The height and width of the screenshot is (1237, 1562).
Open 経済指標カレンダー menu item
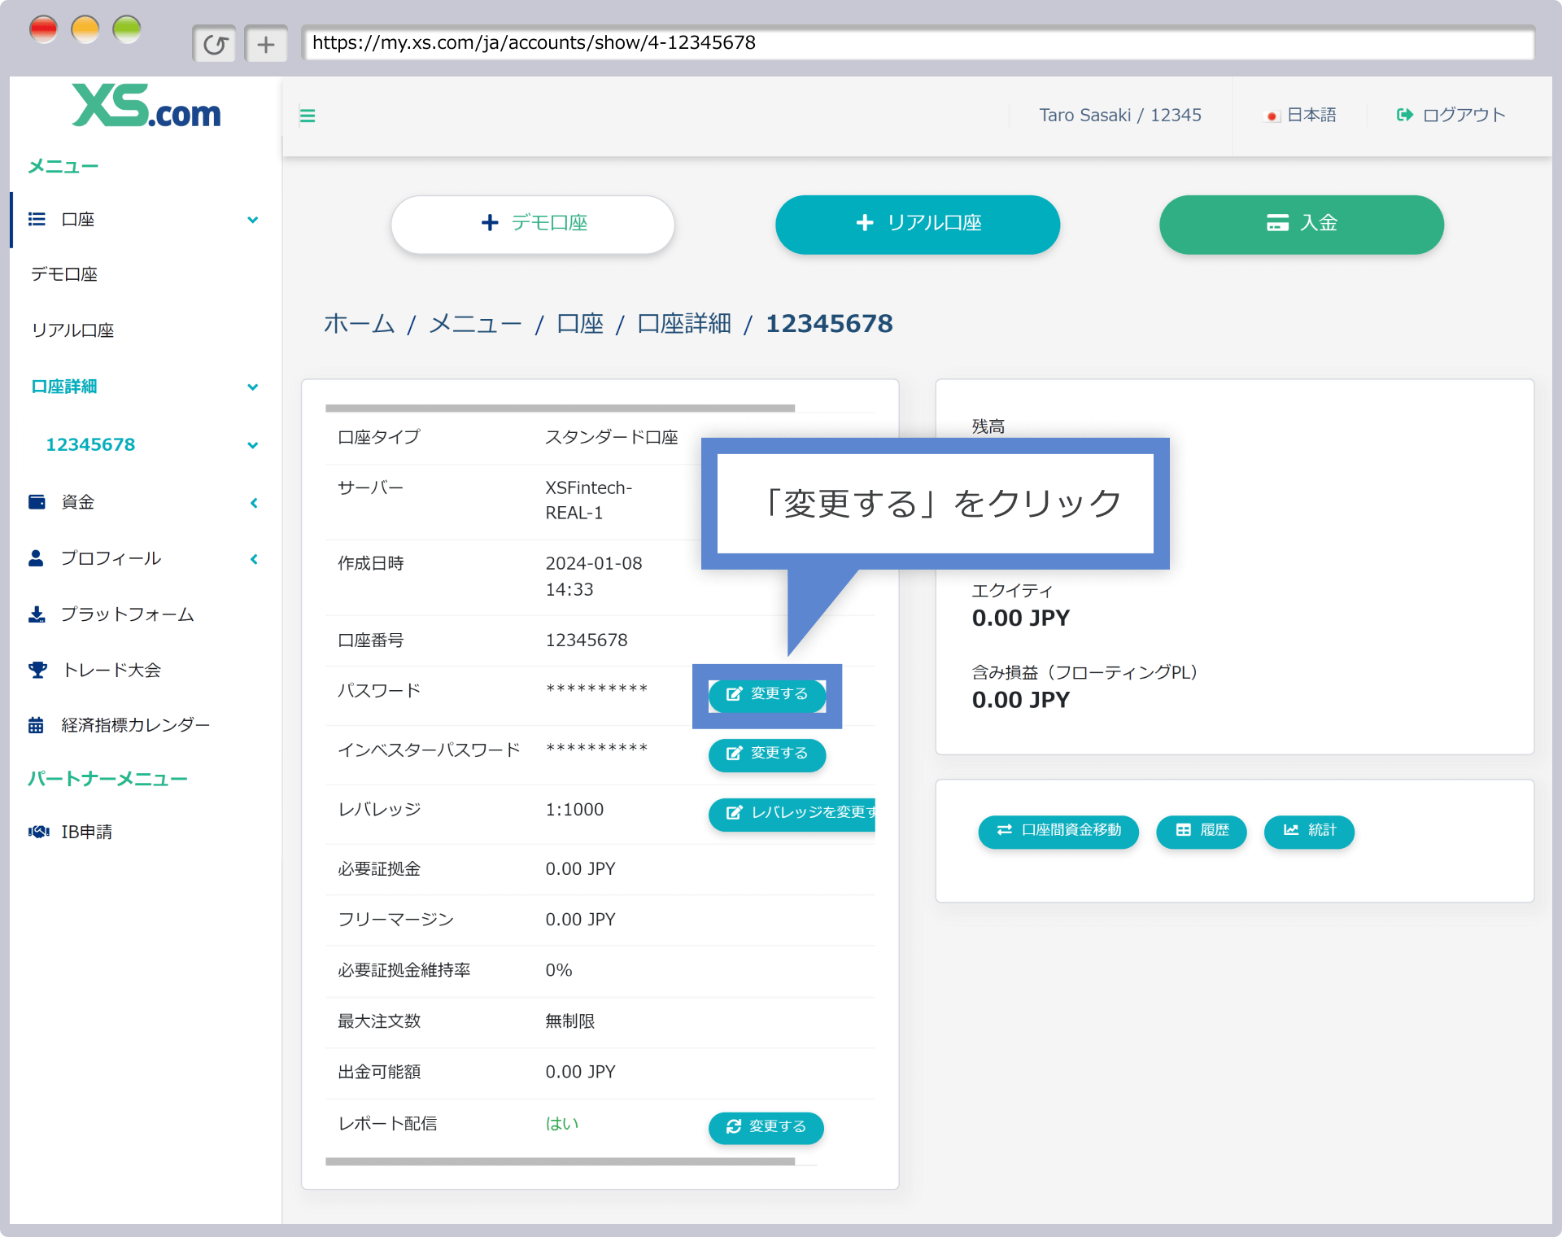(135, 725)
